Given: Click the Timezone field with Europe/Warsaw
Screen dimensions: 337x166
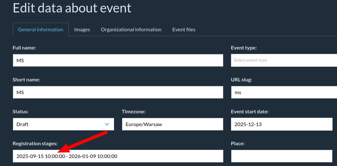Looking at the screenshot, I should [x=172, y=124].
